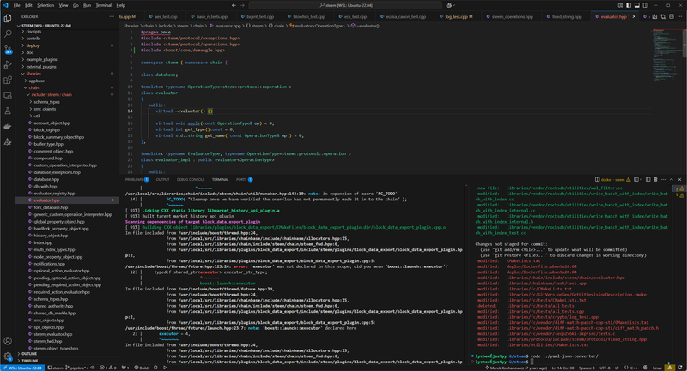Screen dimensions: 687x371
Task: Open the Explorer view in activity bar
Action: 8,18
